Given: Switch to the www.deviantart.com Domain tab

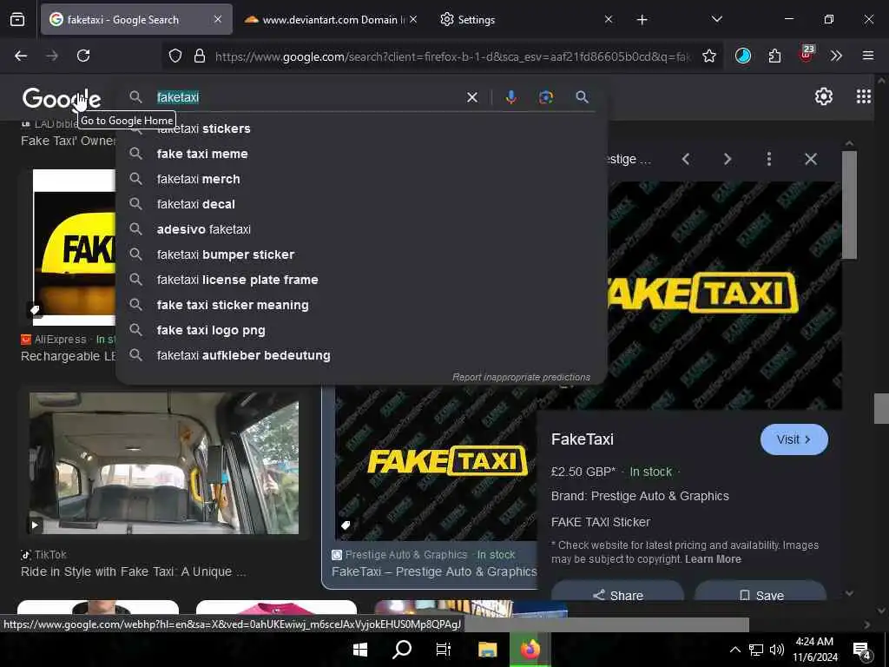Looking at the screenshot, I should click(326, 20).
